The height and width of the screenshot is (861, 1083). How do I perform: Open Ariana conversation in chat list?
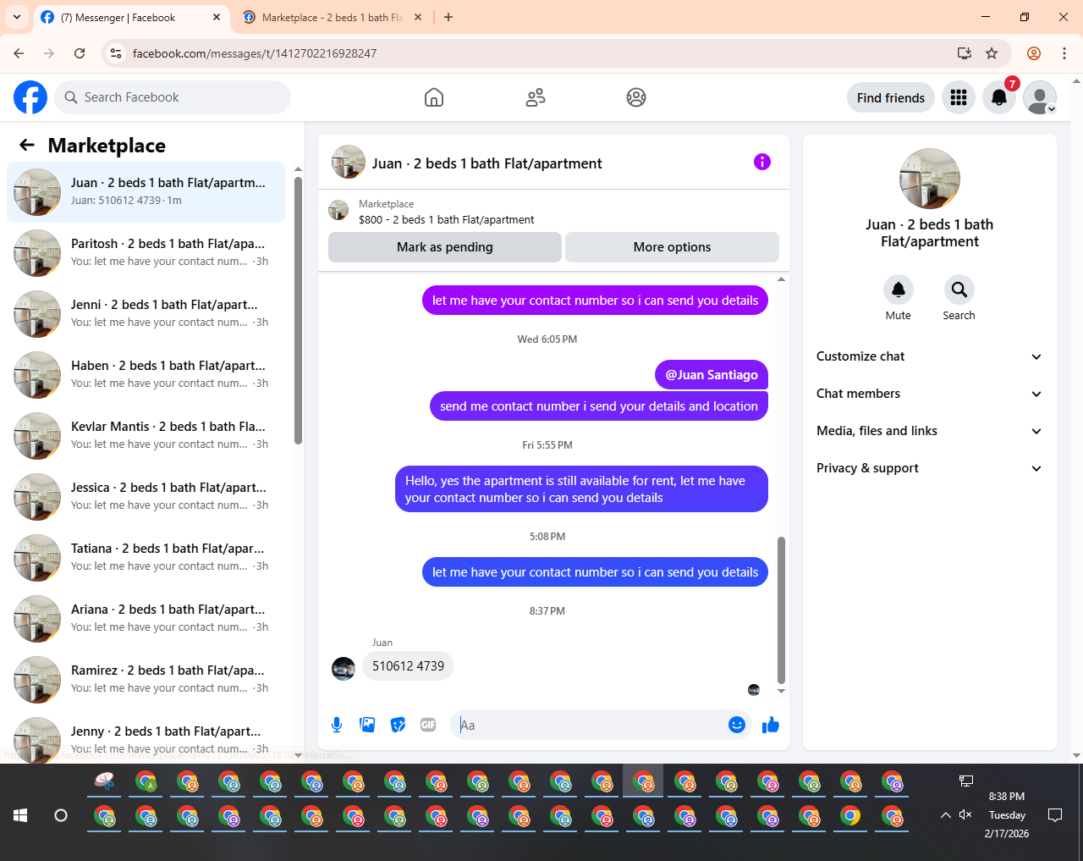click(x=146, y=619)
